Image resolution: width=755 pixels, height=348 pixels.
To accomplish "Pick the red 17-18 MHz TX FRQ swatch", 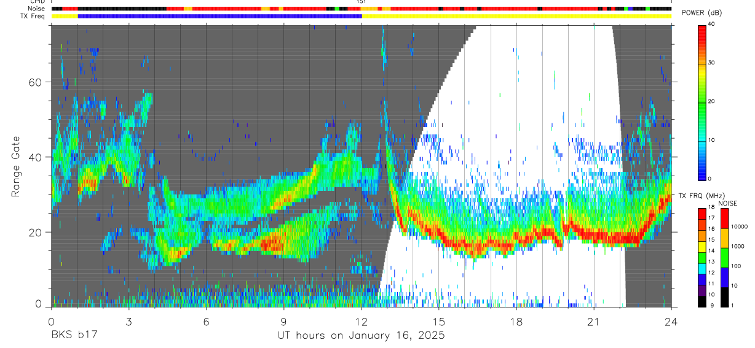I will [x=702, y=214].
